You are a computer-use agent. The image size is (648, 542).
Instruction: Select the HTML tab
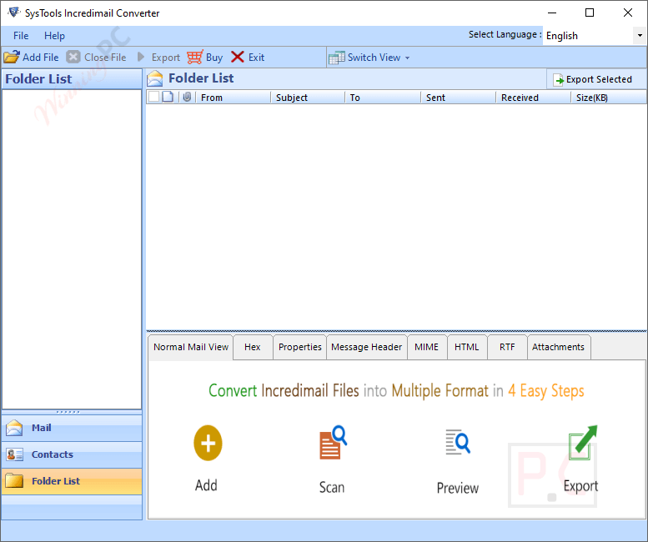[466, 347]
